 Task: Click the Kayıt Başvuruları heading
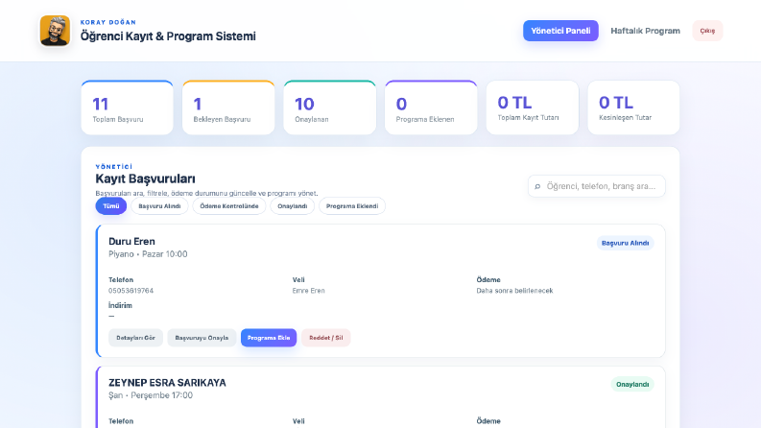[x=145, y=178]
